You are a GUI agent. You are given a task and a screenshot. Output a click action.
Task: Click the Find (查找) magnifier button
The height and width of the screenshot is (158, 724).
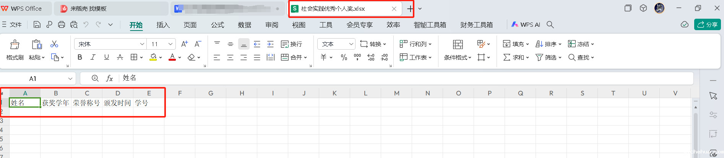pyautogui.click(x=581, y=57)
